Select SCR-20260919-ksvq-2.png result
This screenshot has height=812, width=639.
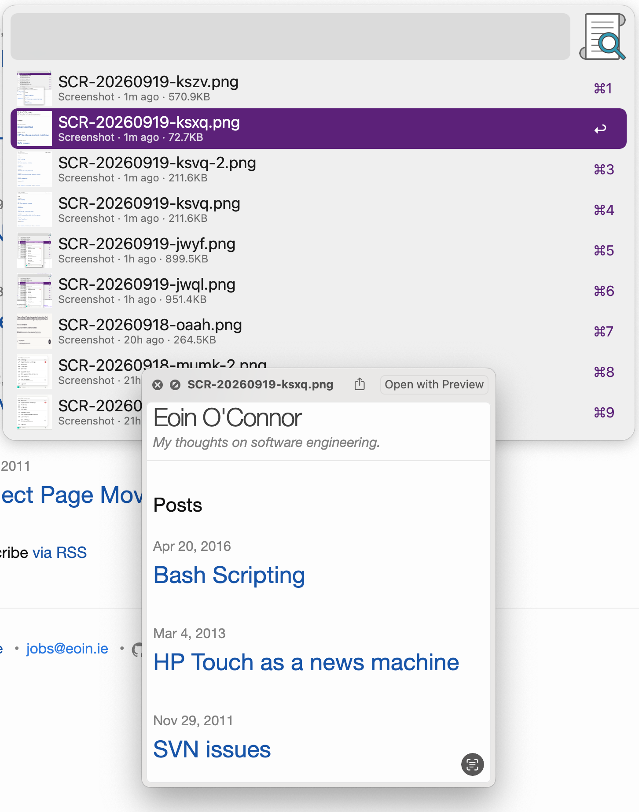(x=319, y=169)
